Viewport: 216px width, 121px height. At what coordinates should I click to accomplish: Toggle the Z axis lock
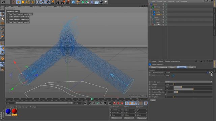(48, 2)
